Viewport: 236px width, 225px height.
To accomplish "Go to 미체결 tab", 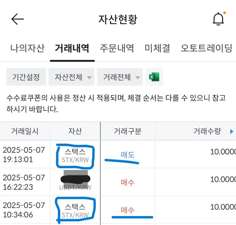I will 157,48.
